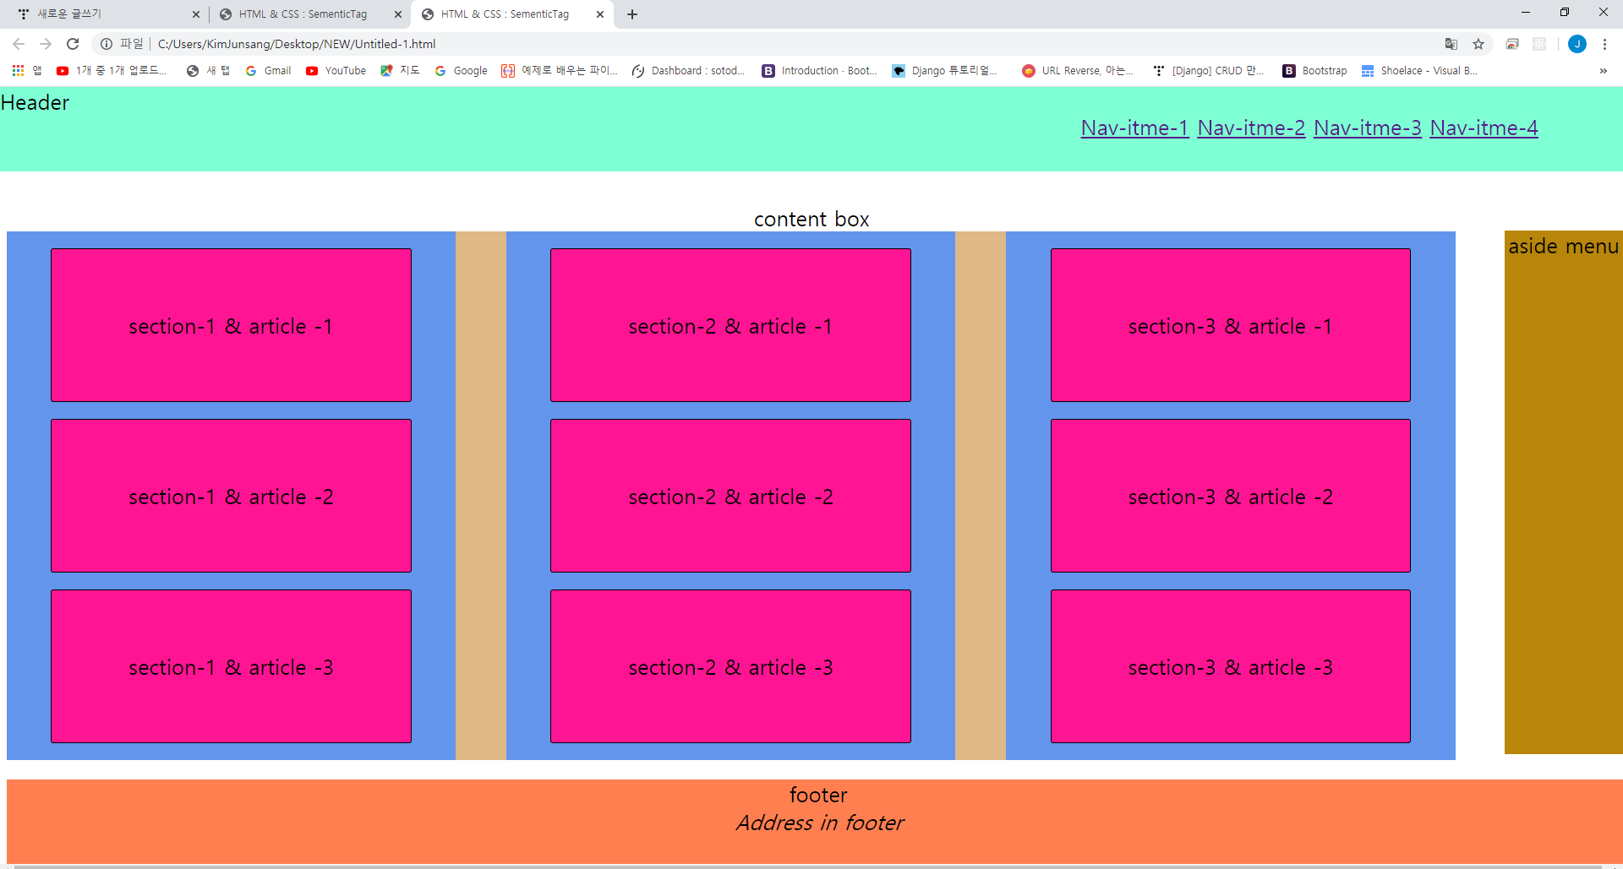
Task: Open 예제로 배우는 파이 bookmark
Action: (559, 71)
